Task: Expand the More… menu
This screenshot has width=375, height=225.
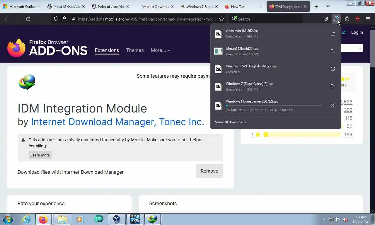Action: [161, 50]
